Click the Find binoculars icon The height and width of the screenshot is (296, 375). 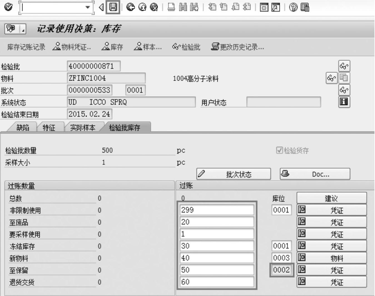(183, 7)
